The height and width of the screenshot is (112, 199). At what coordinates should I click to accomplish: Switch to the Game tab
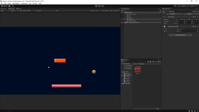(12, 9)
